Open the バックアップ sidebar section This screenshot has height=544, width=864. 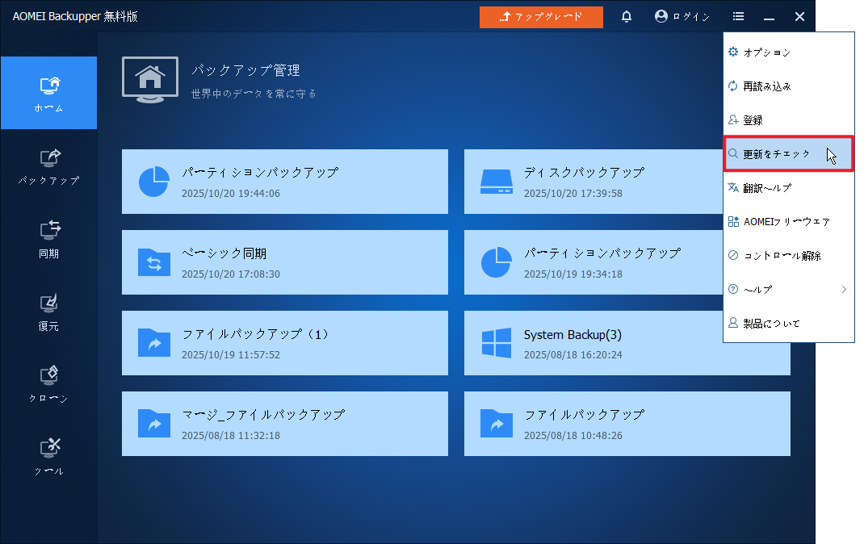48,166
